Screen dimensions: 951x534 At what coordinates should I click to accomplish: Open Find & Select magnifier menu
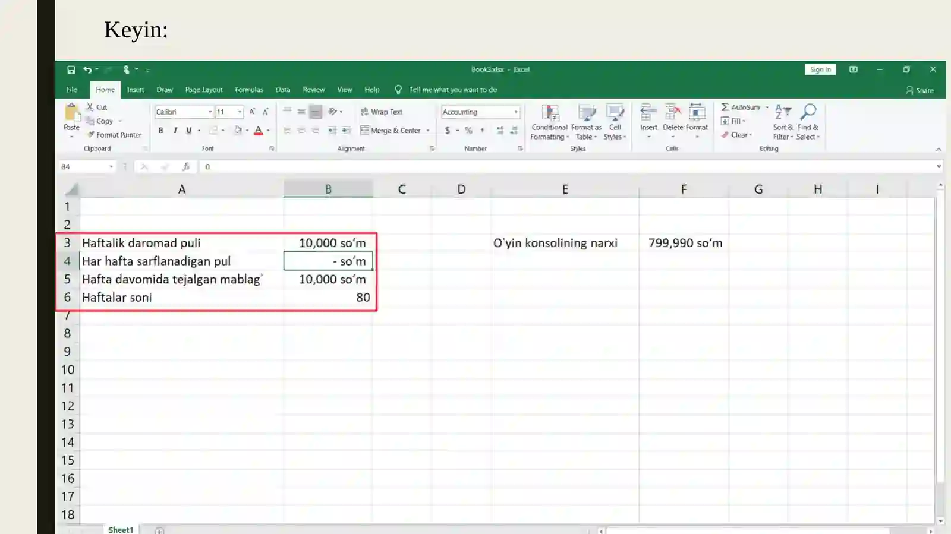coord(808,122)
